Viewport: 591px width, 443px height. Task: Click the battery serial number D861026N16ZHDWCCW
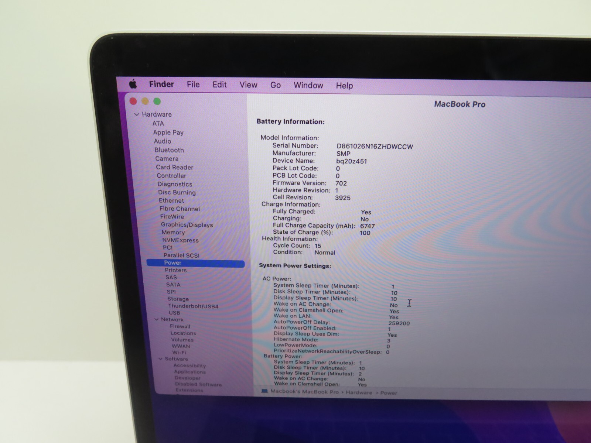click(x=375, y=147)
